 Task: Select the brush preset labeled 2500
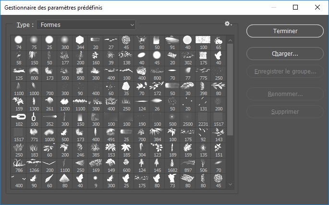pyautogui.click(x=188, y=117)
